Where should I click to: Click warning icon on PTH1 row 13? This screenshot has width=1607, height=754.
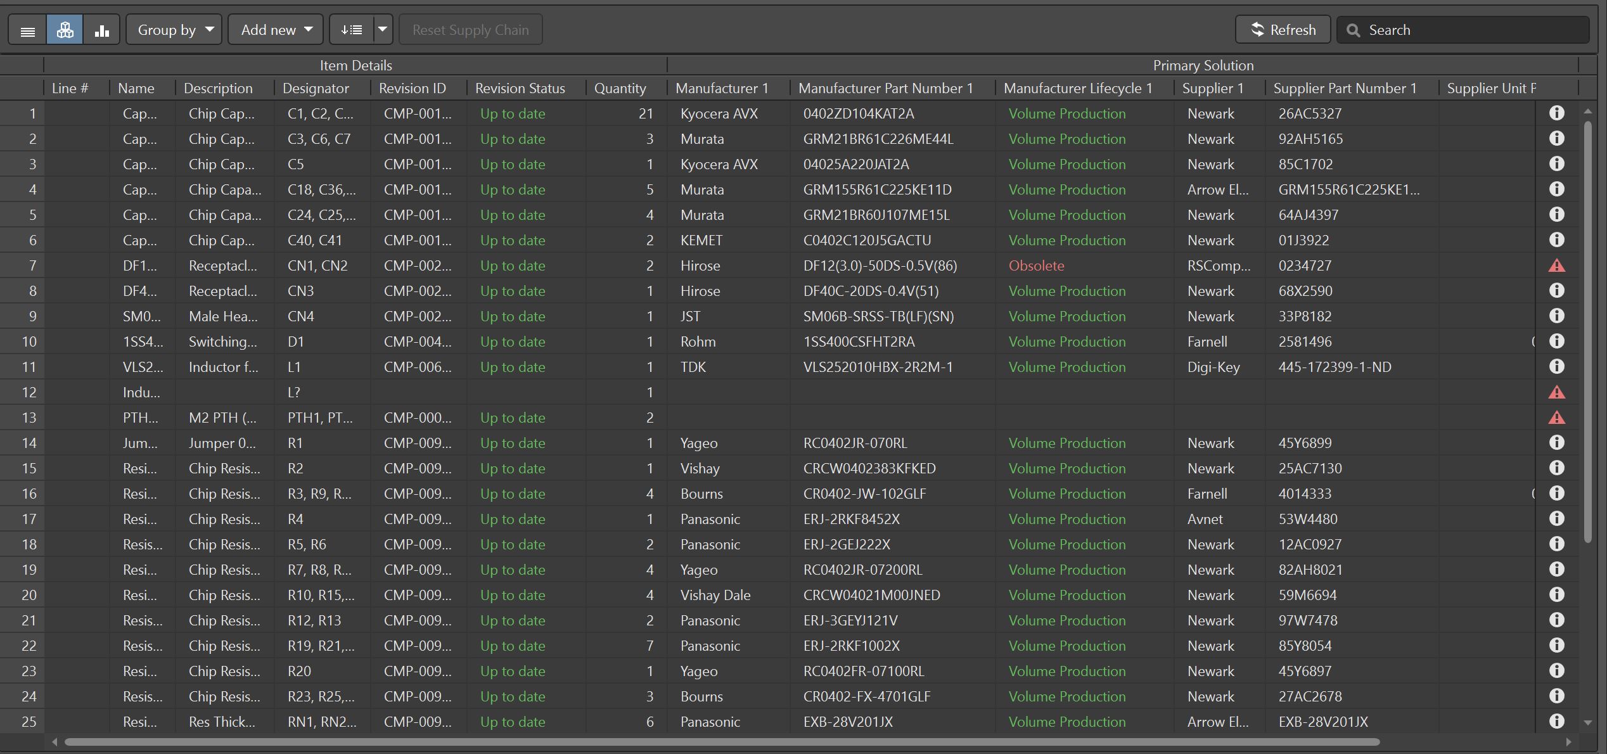(1556, 418)
